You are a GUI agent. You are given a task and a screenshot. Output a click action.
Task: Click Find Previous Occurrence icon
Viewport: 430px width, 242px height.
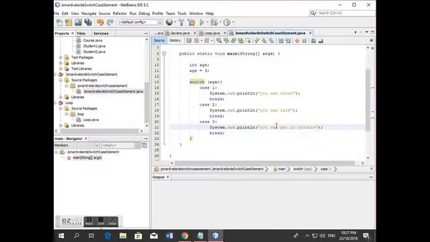coord(226,40)
